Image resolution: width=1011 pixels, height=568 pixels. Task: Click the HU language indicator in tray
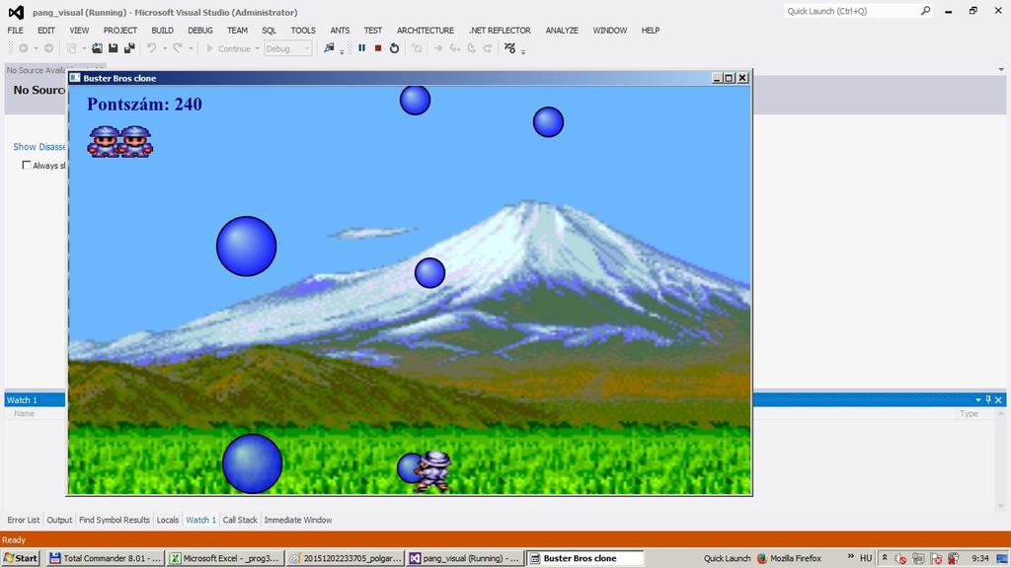tap(866, 558)
